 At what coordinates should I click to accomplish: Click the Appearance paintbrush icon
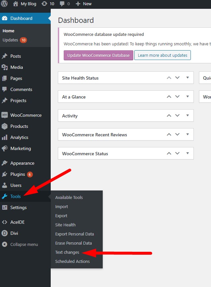coord(5,163)
